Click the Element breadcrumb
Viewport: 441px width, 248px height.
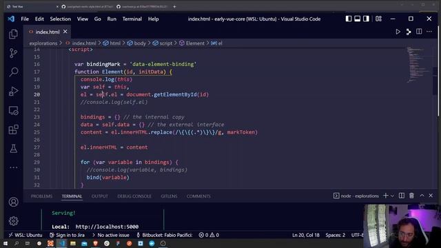[192, 43]
